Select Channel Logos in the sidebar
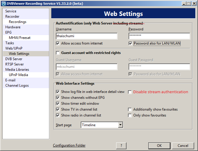198x151 pixels. click(17, 86)
